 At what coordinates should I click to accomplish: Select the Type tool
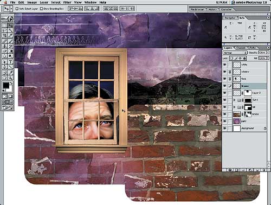(10, 62)
